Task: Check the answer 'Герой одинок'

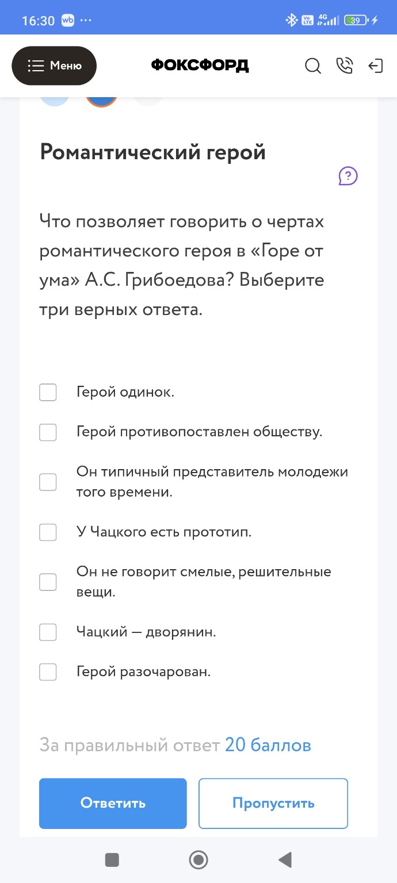Action: (48, 392)
